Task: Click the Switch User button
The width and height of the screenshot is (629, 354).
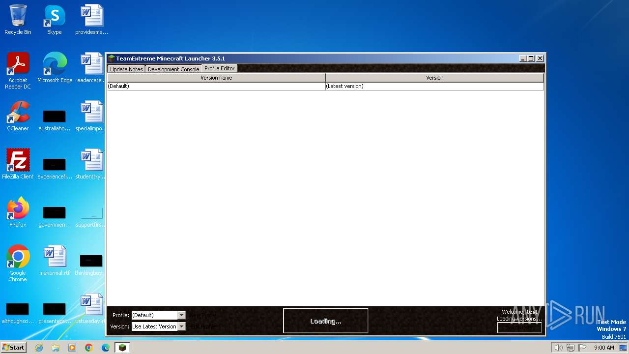Action: click(x=519, y=327)
